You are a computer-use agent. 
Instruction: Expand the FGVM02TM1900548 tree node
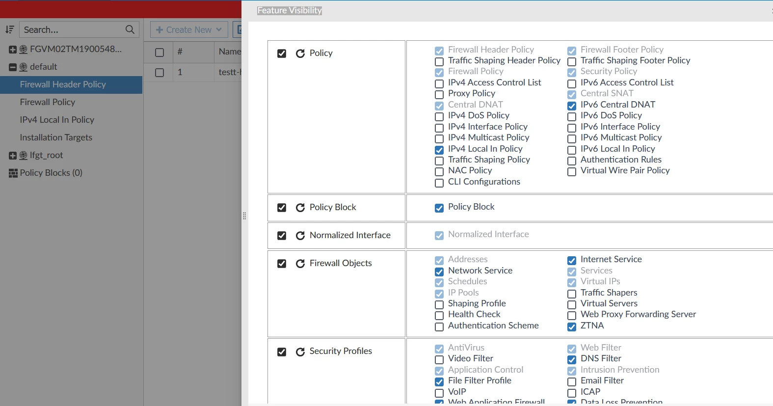(13, 49)
